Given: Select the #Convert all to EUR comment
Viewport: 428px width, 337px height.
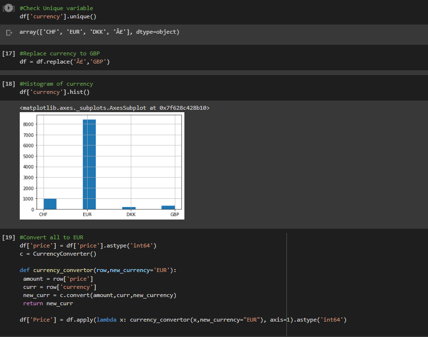Looking at the screenshot, I should 51,237.
